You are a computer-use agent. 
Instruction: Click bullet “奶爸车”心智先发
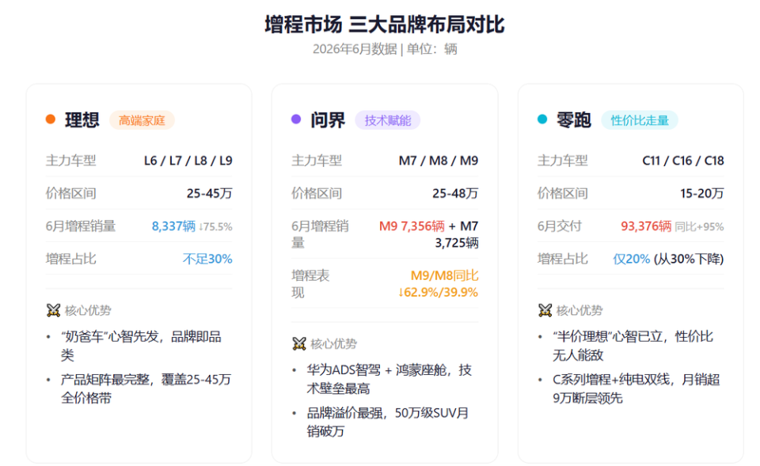click(x=141, y=346)
